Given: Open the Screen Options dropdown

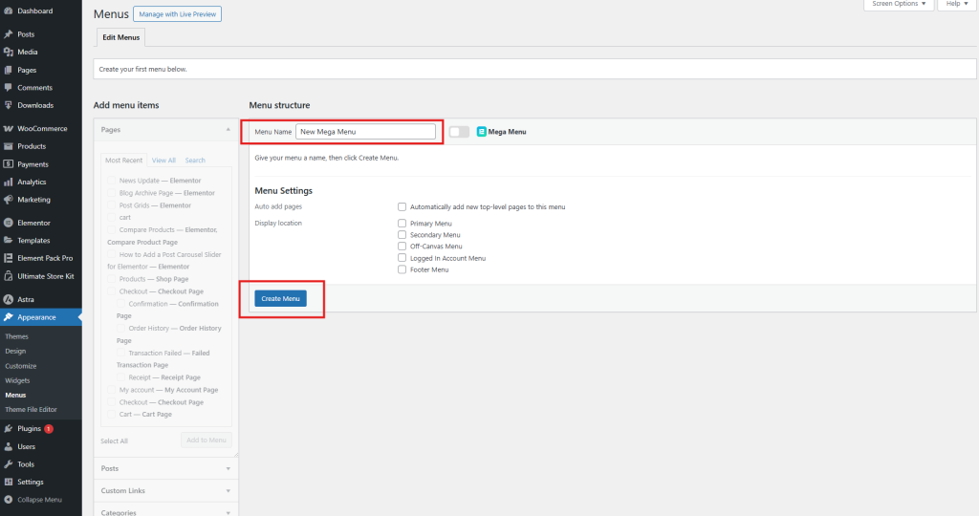Looking at the screenshot, I should pyautogui.click(x=899, y=5).
